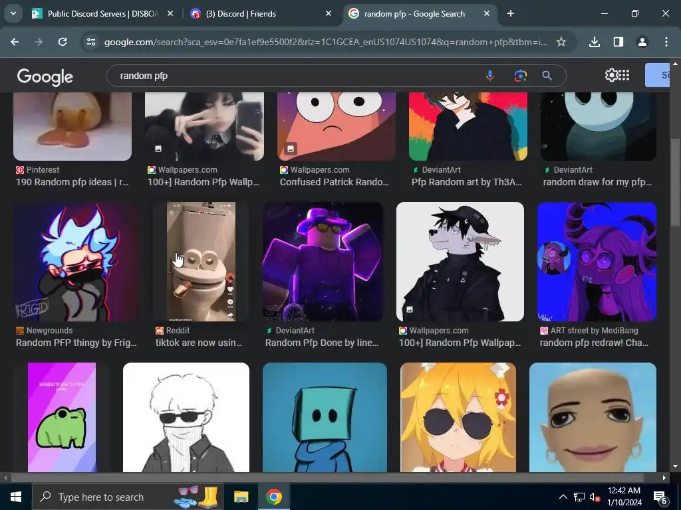Open Pinterest 190 Random pfp ideas result
The width and height of the screenshot is (681, 510).
[72, 182]
